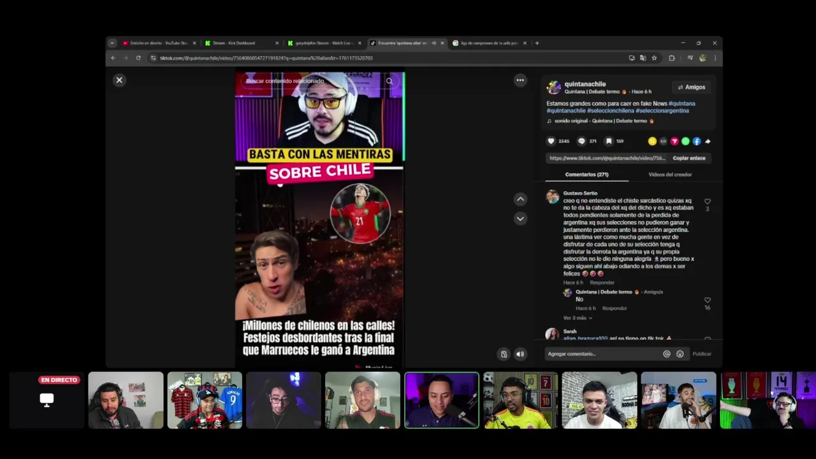Click the translate page icon
816x459 pixels.
(x=643, y=58)
